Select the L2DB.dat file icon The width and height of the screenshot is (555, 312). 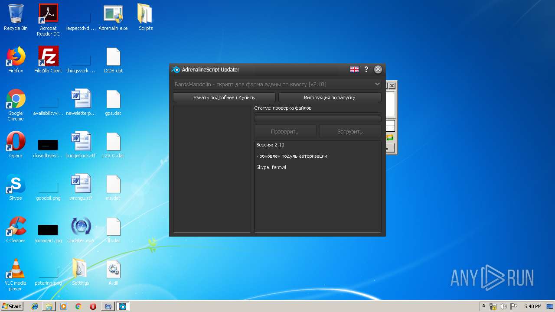click(x=113, y=60)
